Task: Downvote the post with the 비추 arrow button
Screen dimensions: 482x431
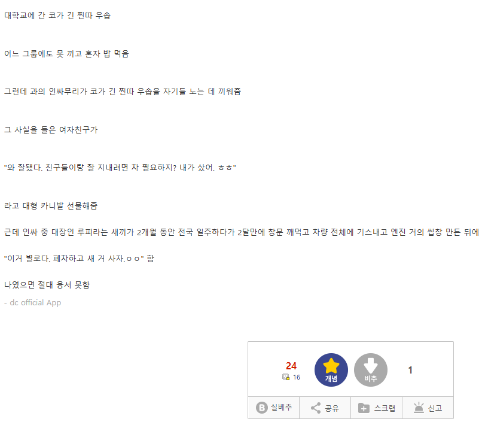Action: coord(371,370)
